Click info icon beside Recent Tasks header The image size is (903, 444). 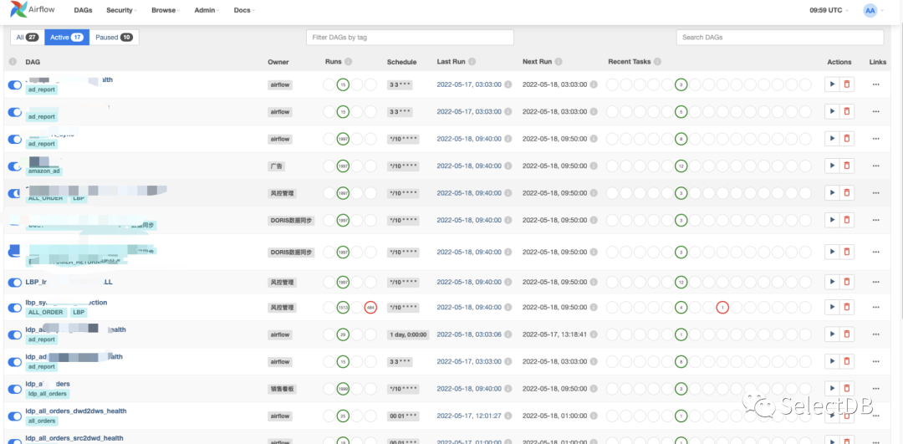(x=658, y=62)
